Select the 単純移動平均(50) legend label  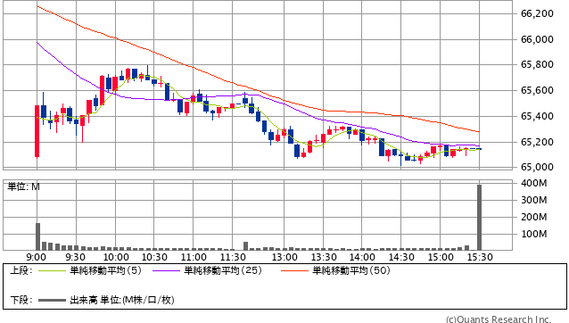(x=351, y=270)
